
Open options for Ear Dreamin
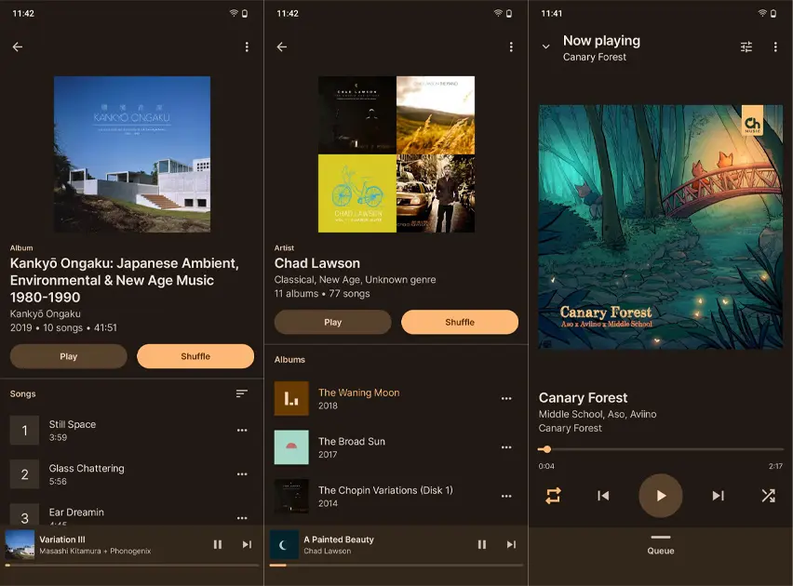pyautogui.click(x=242, y=518)
